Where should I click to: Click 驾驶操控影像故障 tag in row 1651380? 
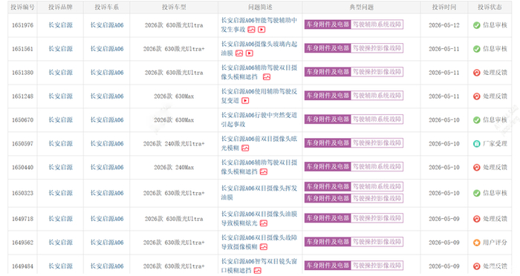tap(377, 72)
